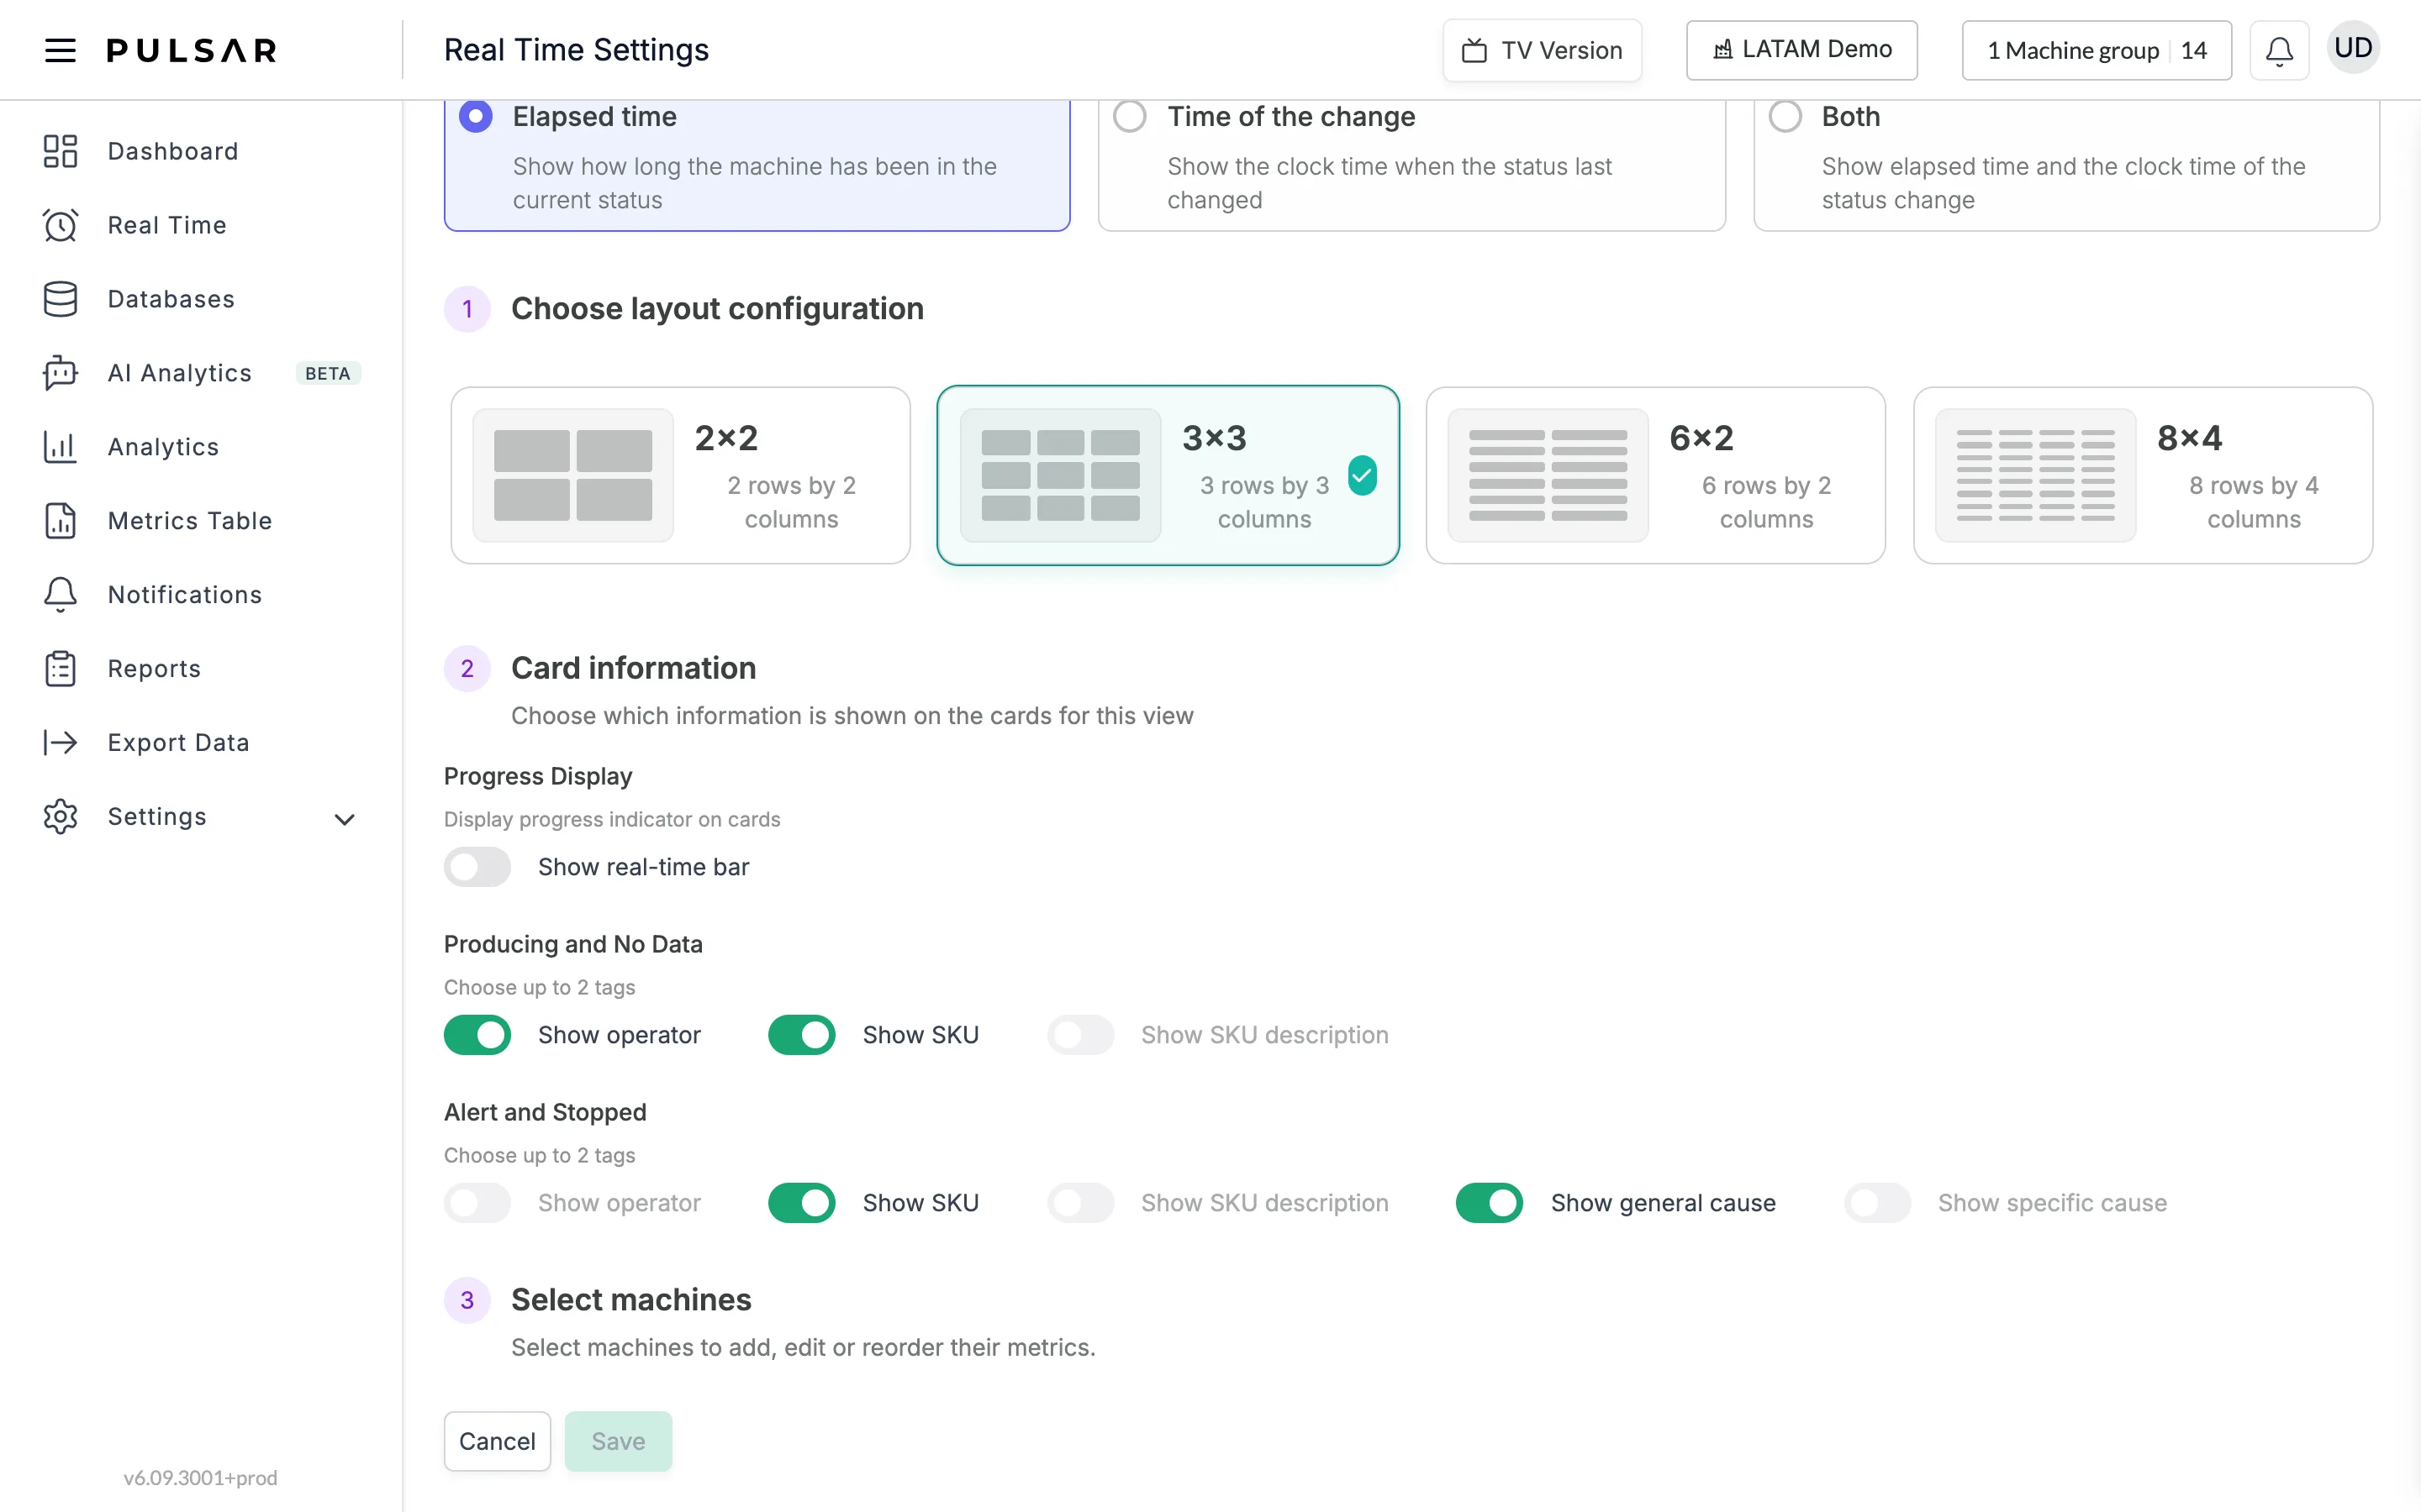The width and height of the screenshot is (2421, 1512).
Task: Click the Databases cylinder icon
Action: 60,299
